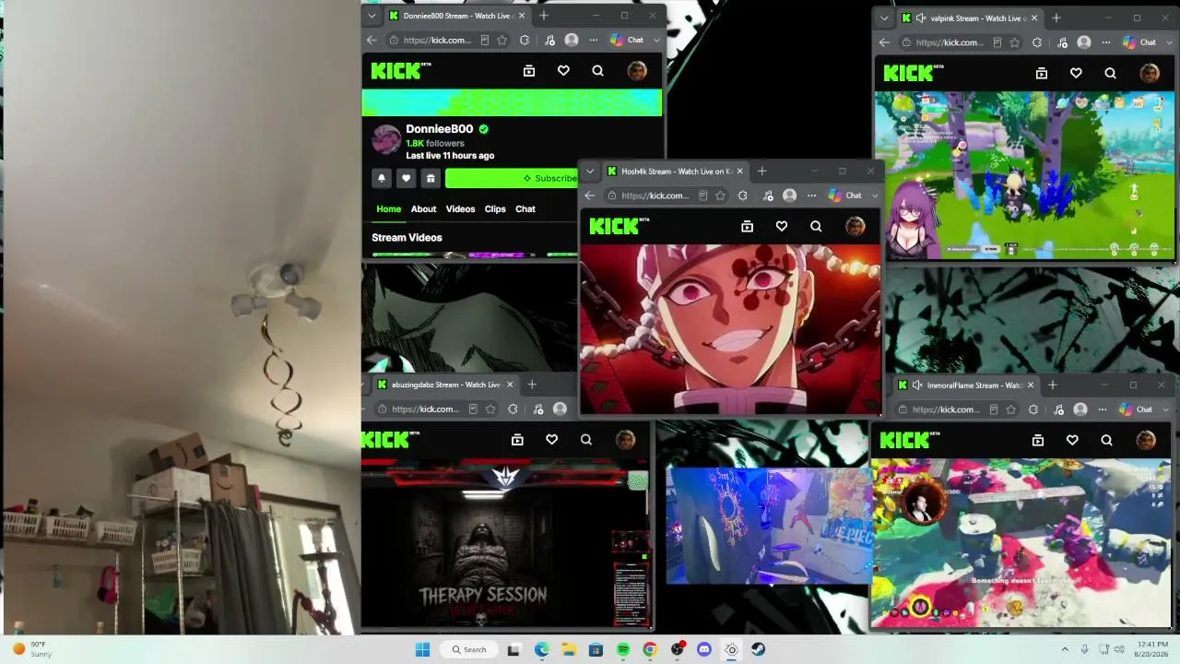This screenshot has width=1180, height=664.
Task: Select the Hosh4k Stream browser tab
Action: point(675,172)
